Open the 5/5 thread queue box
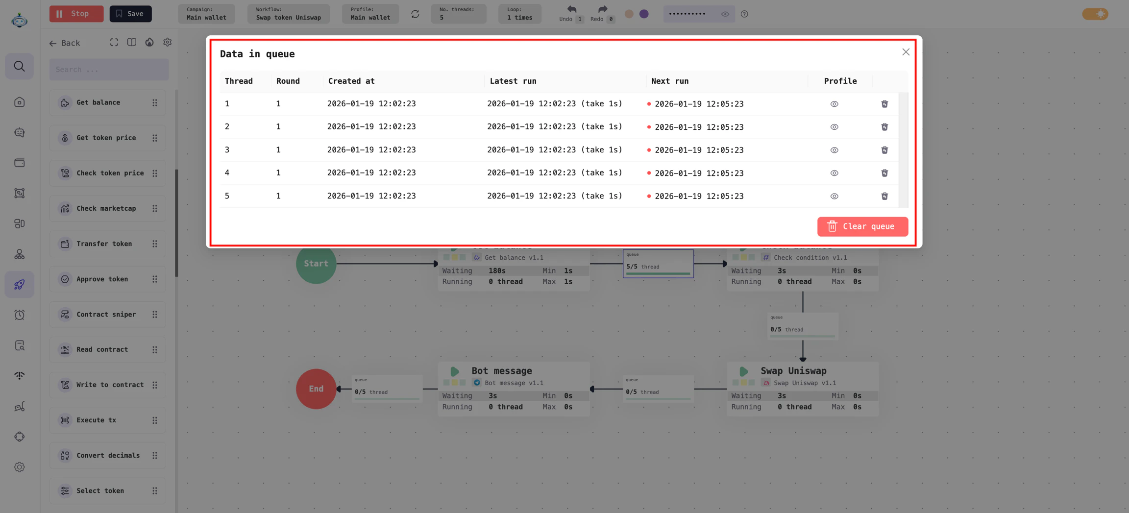Viewport: 1129px width, 513px height. [x=658, y=264]
